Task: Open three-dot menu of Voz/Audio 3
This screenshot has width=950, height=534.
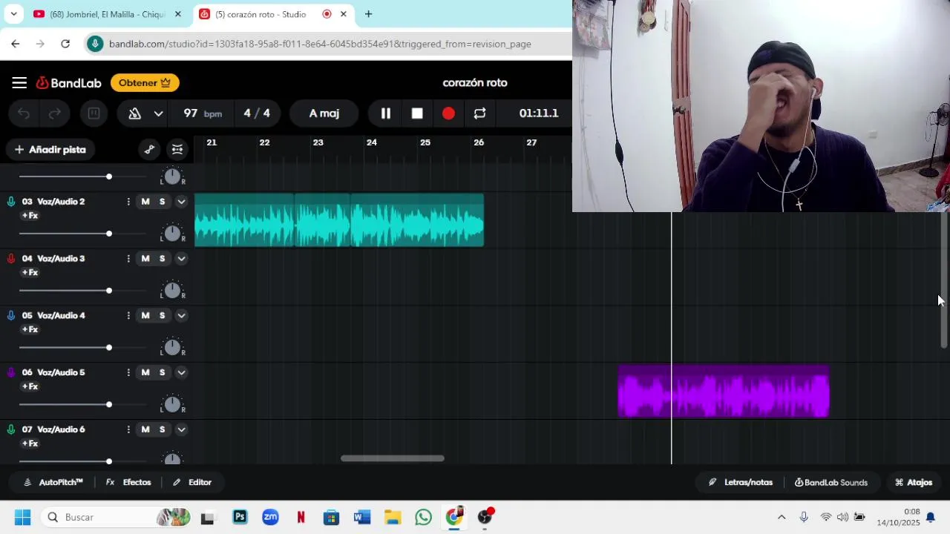Action: pyautogui.click(x=128, y=259)
